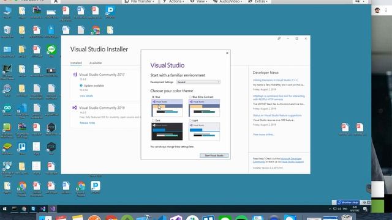Click the Blue Extra Contrast theme preview thumbnail
Viewport: 392px width, 220px height.
pyautogui.click(x=204, y=108)
